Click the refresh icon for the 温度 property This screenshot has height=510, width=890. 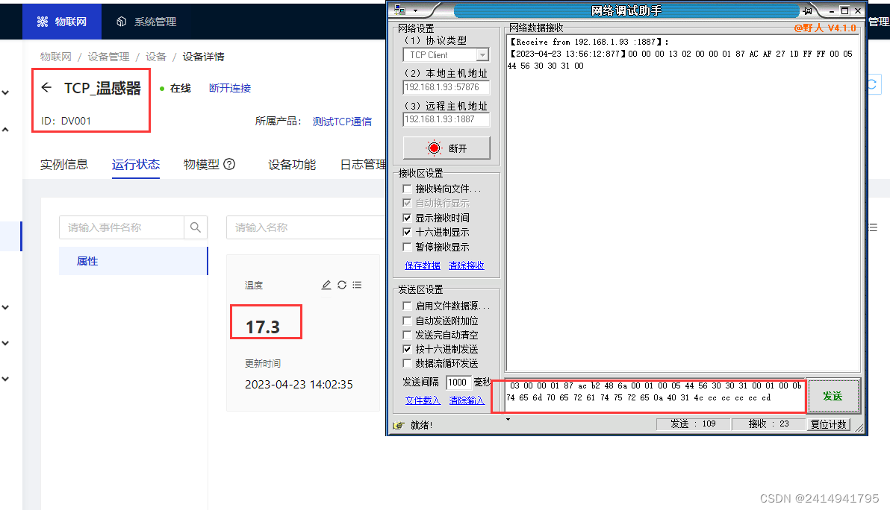click(342, 285)
